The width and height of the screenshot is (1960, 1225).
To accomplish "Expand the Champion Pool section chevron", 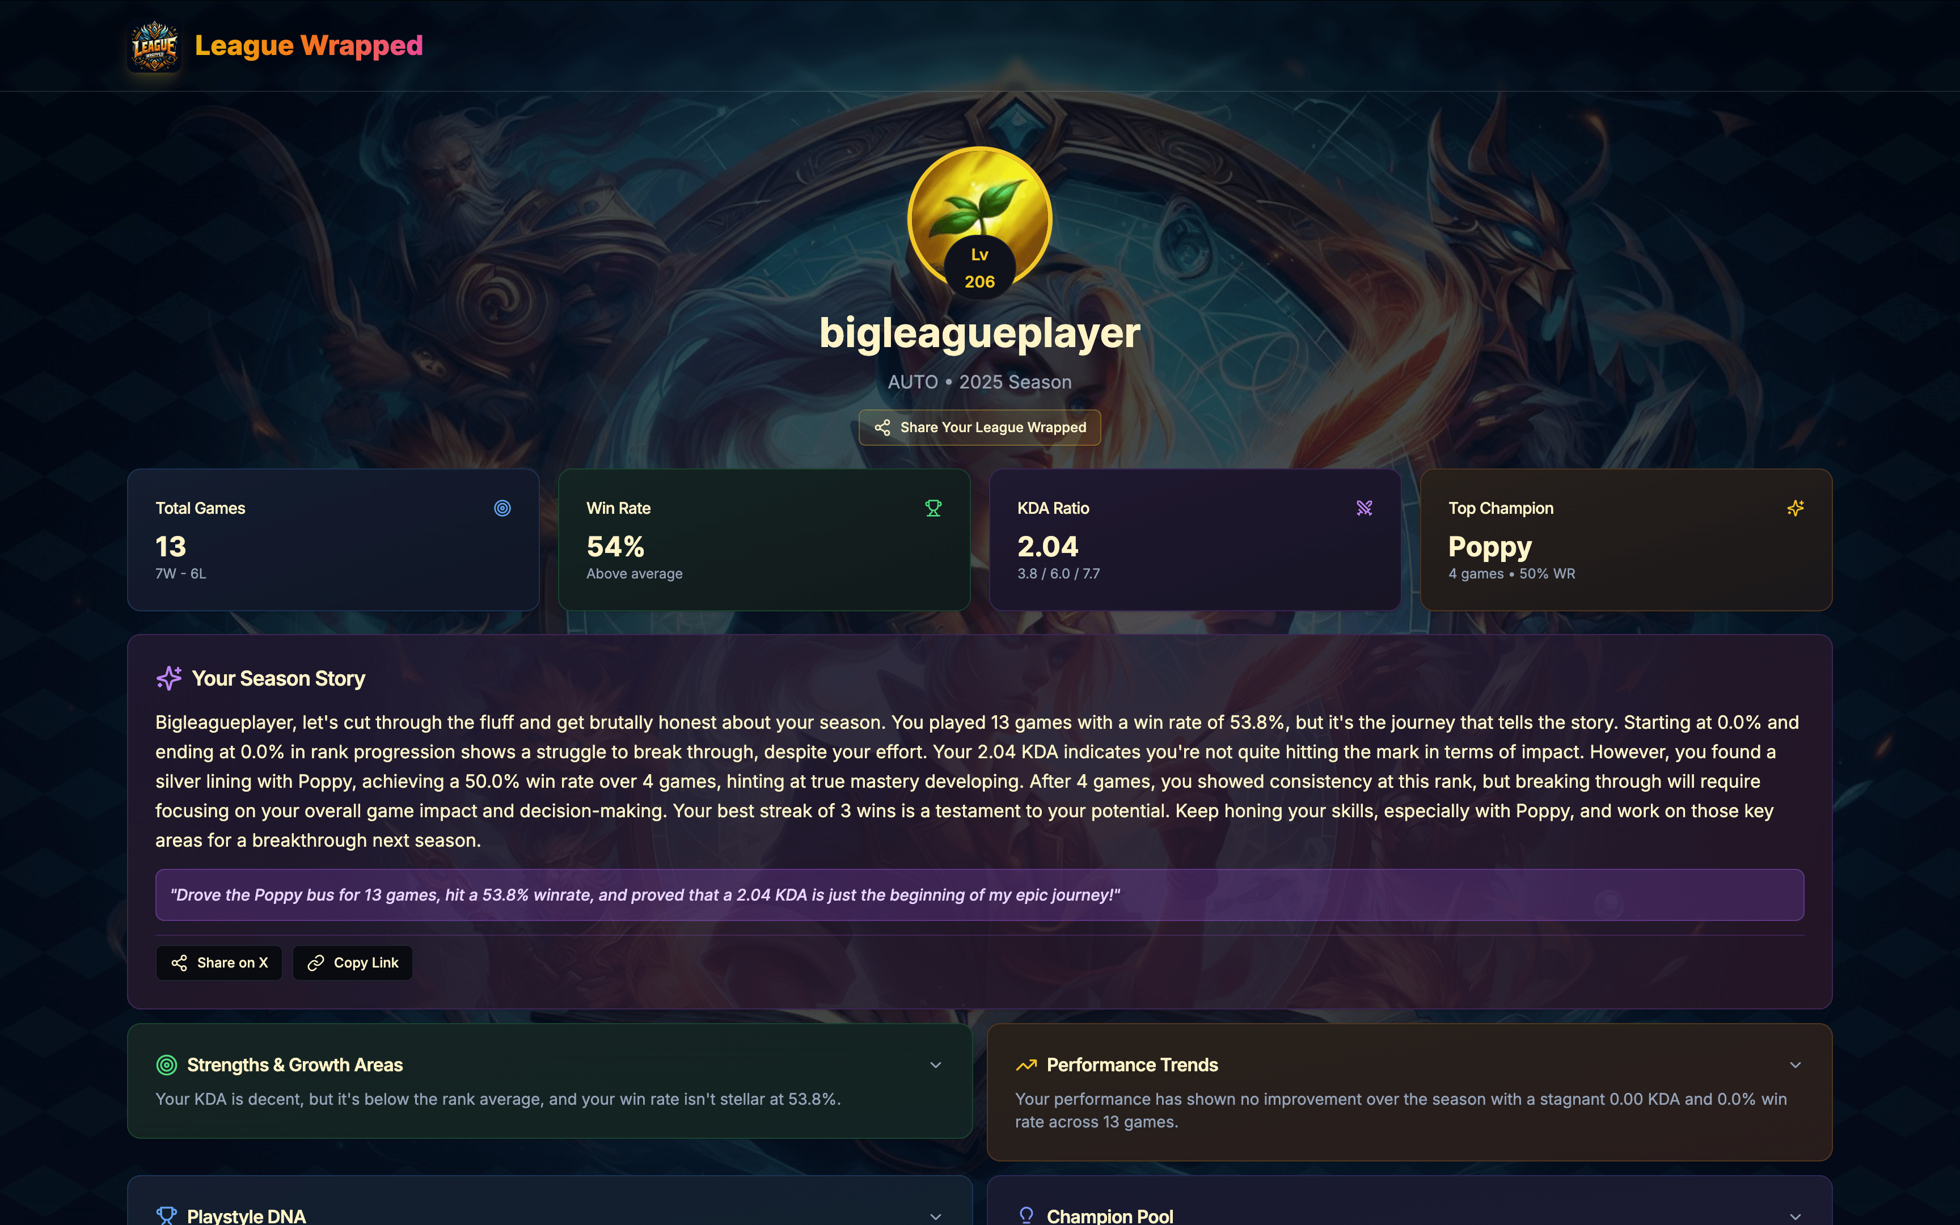I will point(1795,1216).
